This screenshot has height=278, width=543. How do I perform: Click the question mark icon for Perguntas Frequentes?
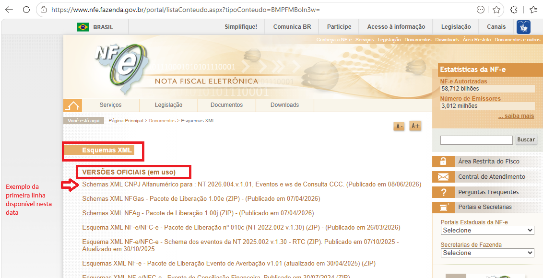pyautogui.click(x=443, y=192)
